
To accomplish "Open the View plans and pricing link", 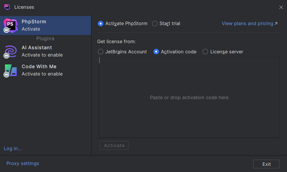I will 250,24.
